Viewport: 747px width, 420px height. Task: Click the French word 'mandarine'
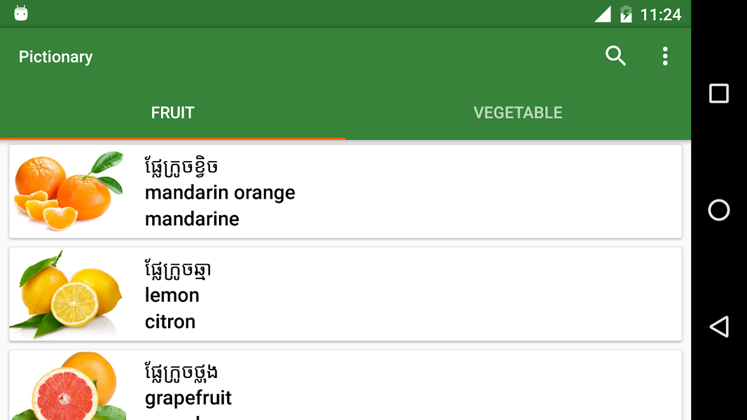192,219
